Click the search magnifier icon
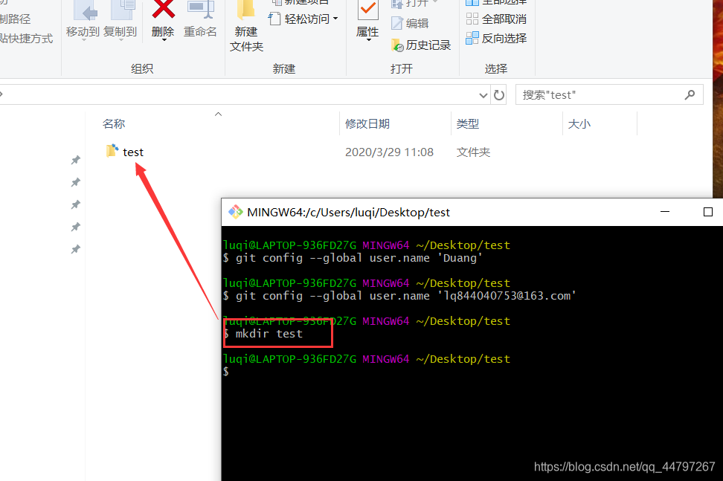The width and height of the screenshot is (723, 481). tap(690, 95)
